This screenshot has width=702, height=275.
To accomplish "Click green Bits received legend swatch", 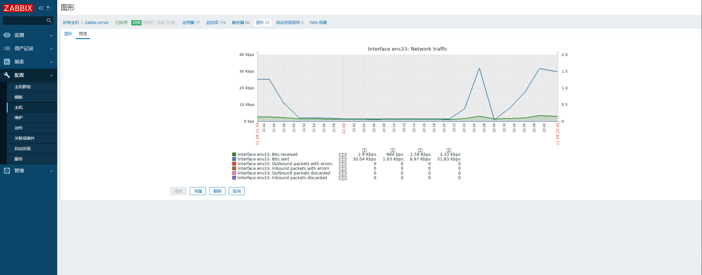I will (x=234, y=154).
